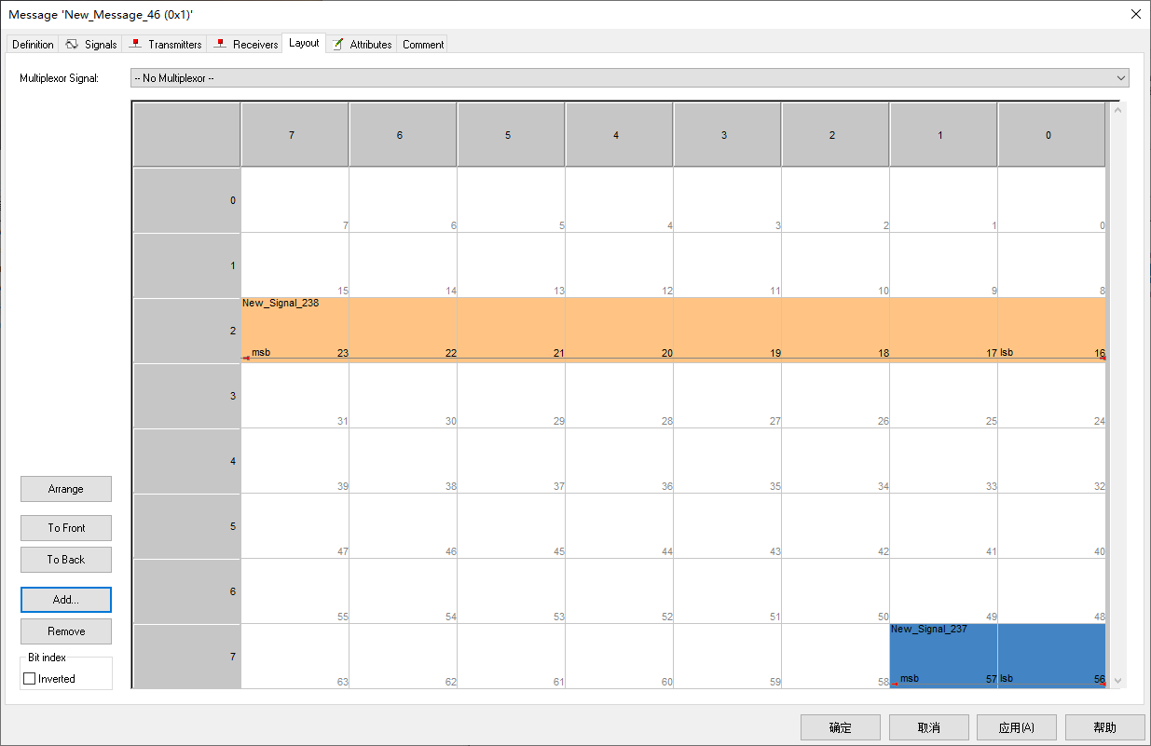This screenshot has width=1151, height=746.
Task: Click the layout scrollbar up arrow
Action: pyautogui.click(x=1118, y=110)
